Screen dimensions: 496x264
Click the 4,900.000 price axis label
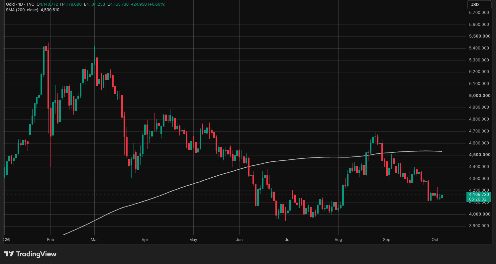pos(478,107)
